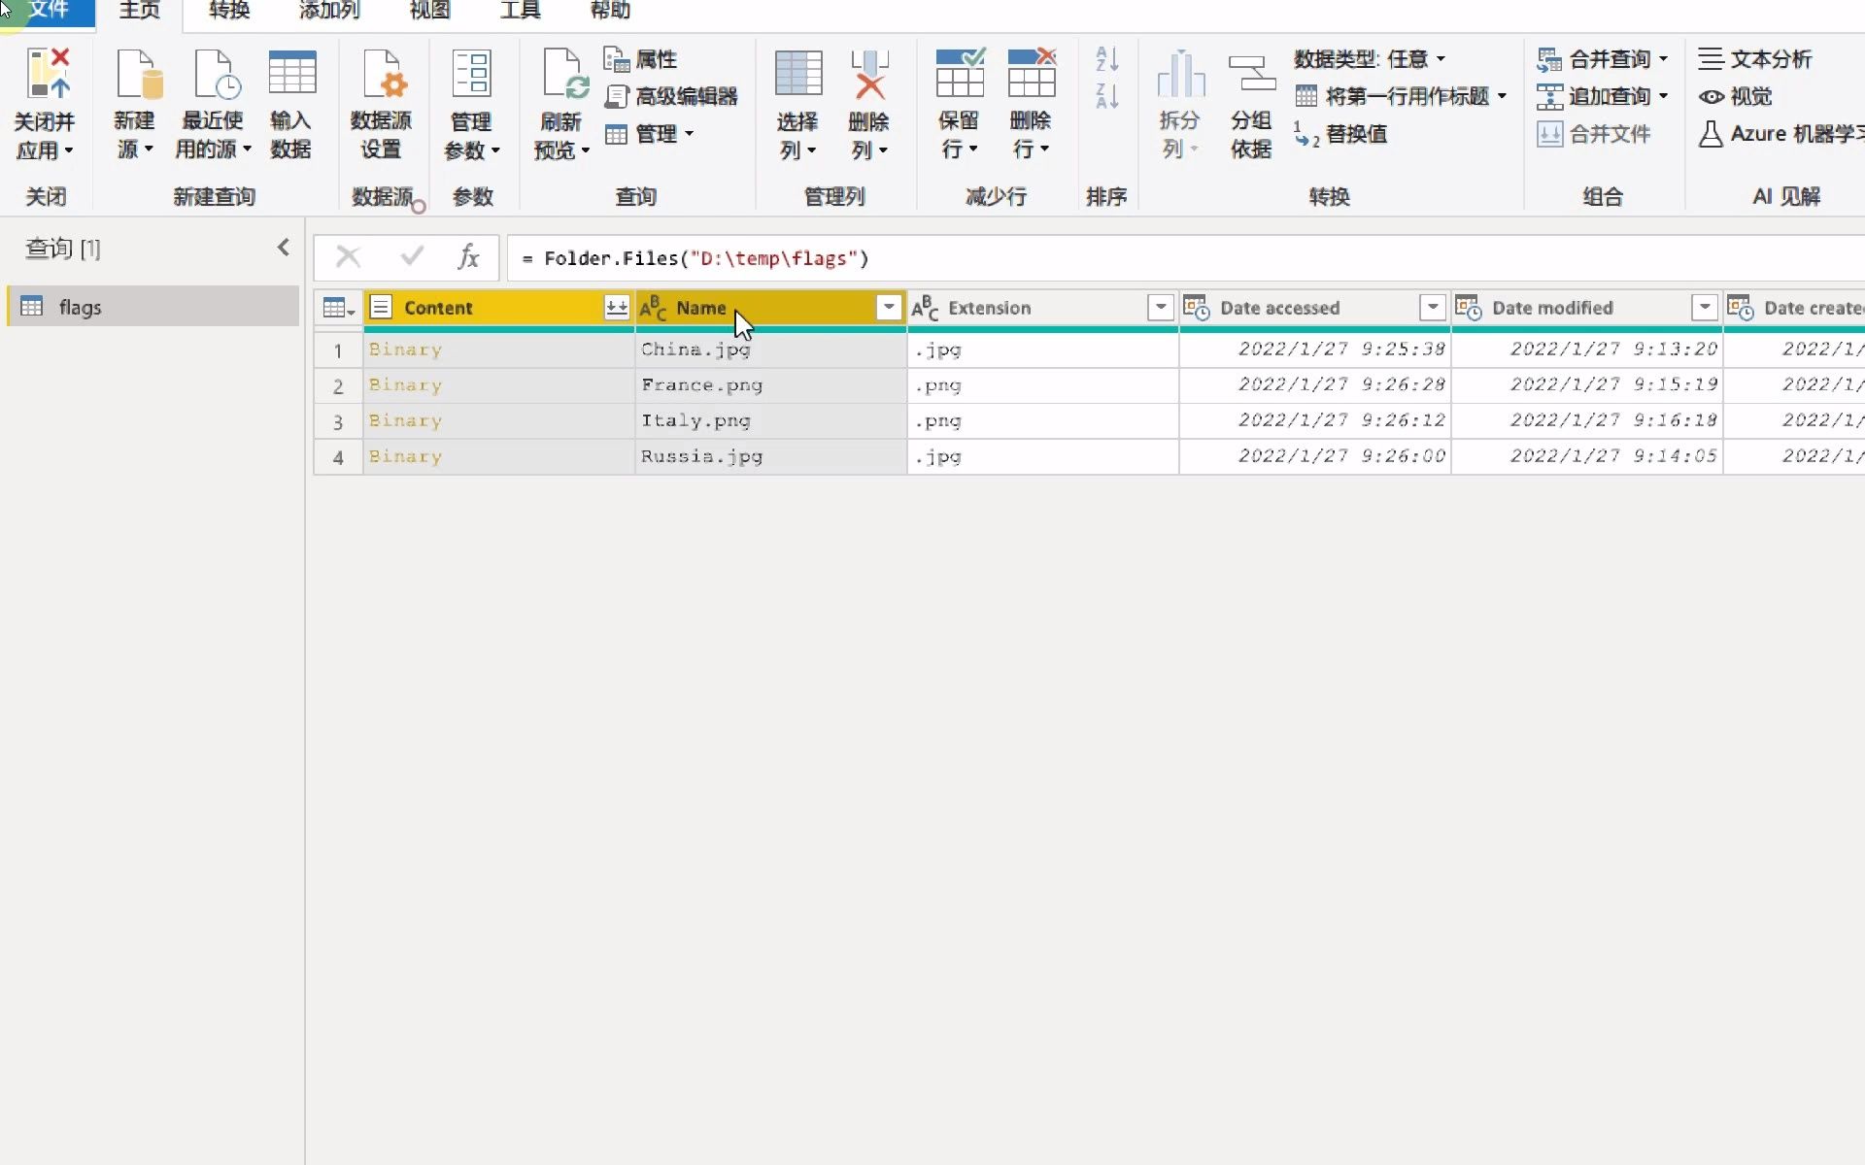This screenshot has width=1865, height=1165.
Task: Switch to the Transform (转换) tab
Action: click(229, 11)
